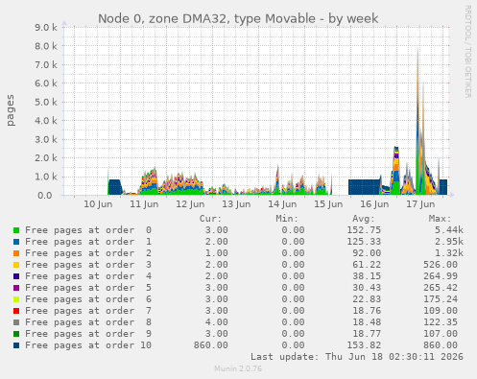Select the 'Free pages at order 7' label

88,311
